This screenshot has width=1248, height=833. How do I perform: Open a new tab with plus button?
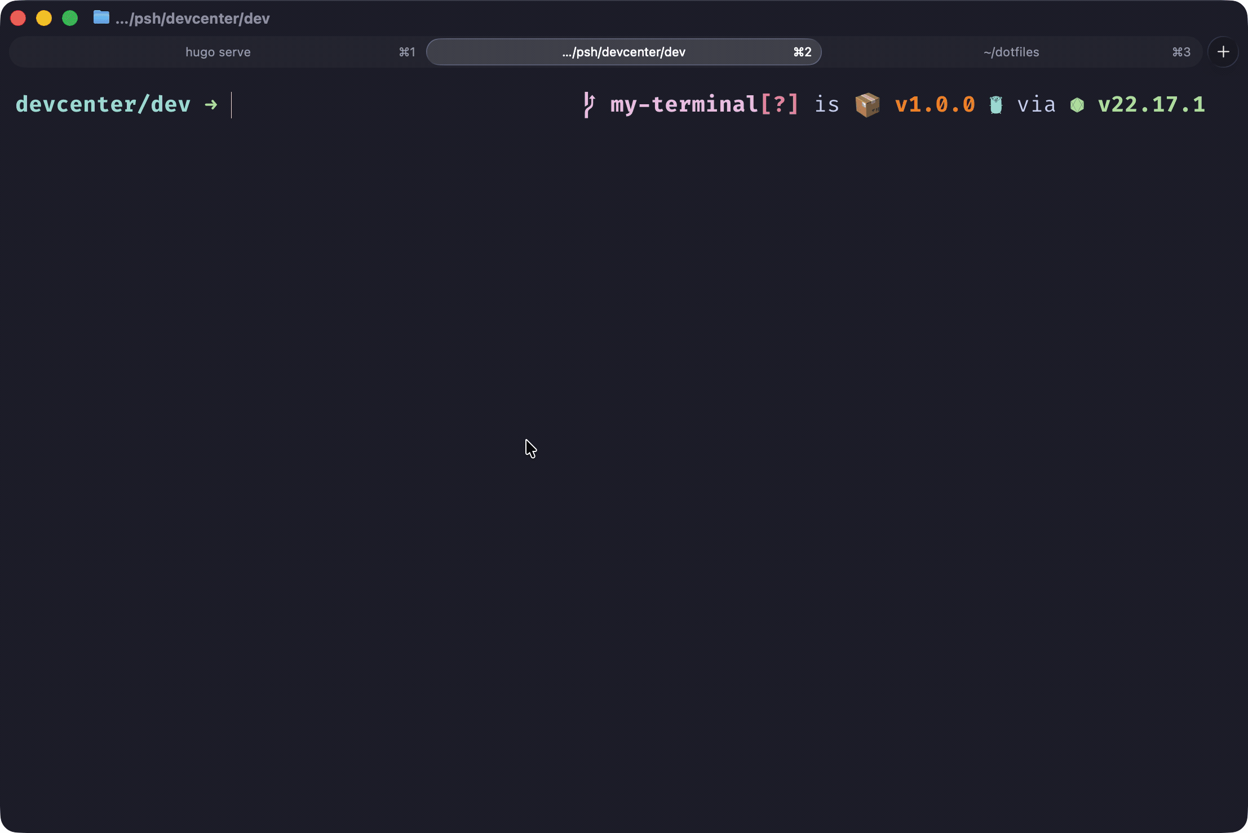(x=1223, y=52)
